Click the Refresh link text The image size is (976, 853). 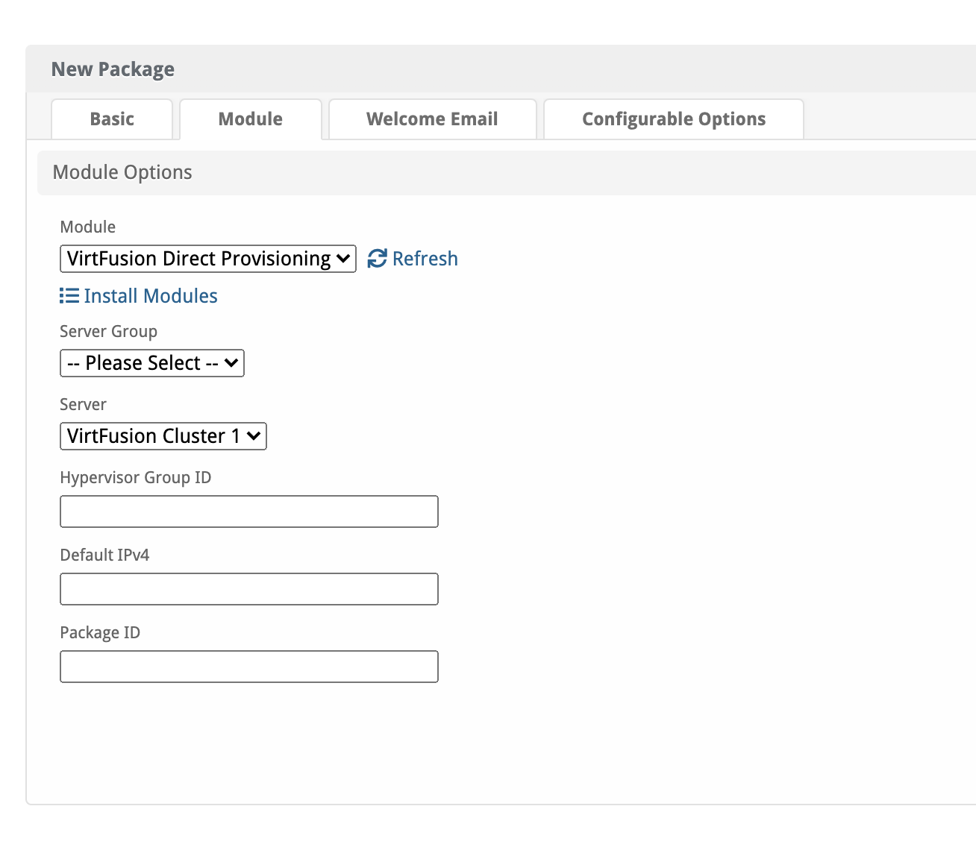[425, 259]
